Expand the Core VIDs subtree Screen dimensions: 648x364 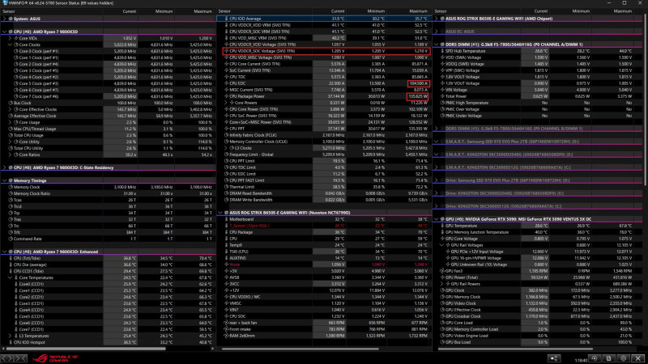10,38
